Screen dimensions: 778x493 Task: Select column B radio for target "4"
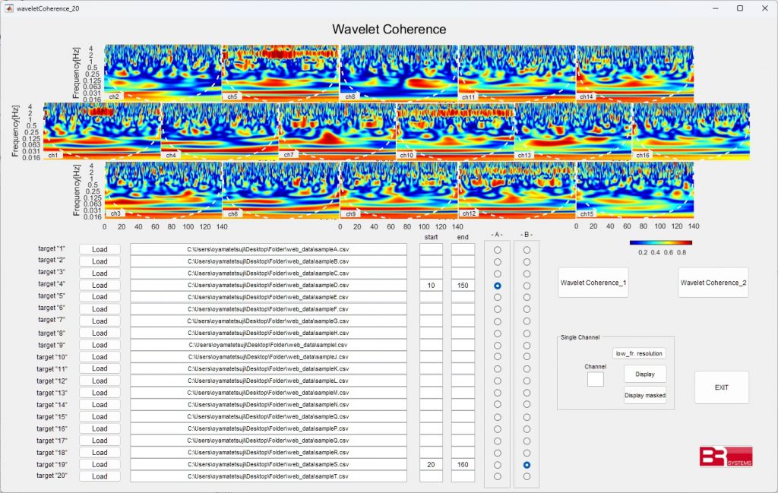click(527, 286)
